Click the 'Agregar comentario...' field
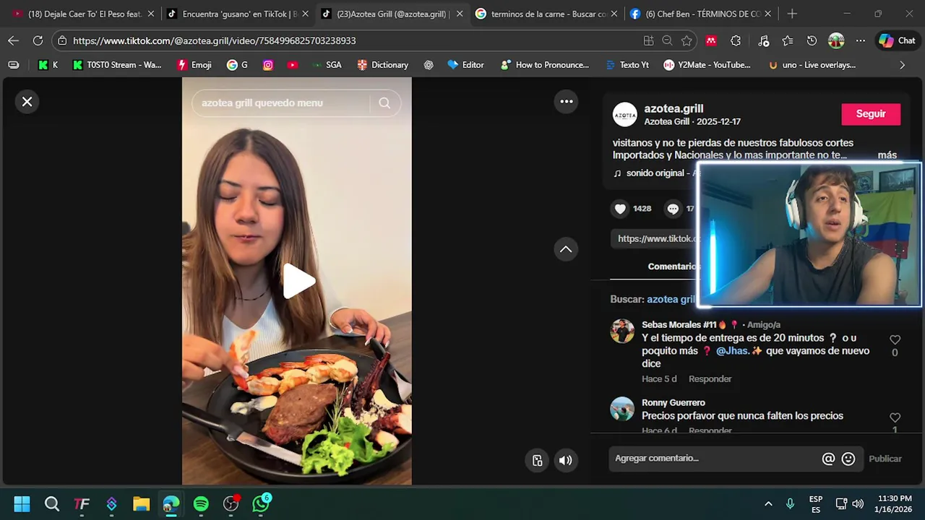The width and height of the screenshot is (925, 520). click(715, 459)
